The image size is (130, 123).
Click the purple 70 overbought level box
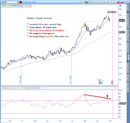tap(38, 88)
